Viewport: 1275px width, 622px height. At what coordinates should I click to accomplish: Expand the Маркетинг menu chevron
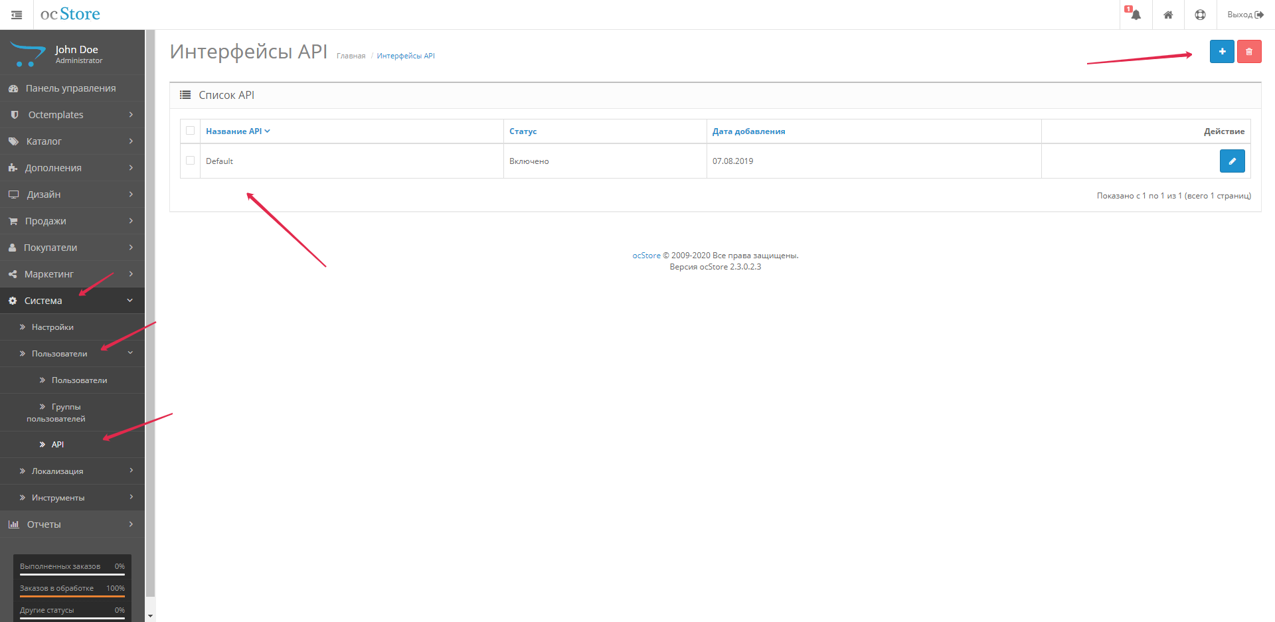tap(131, 273)
